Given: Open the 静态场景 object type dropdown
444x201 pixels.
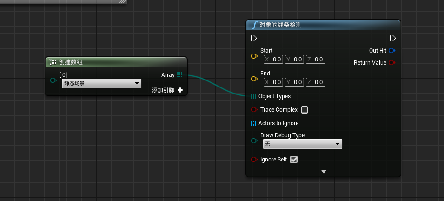Looking at the screenshot, I should coord(102,84).
